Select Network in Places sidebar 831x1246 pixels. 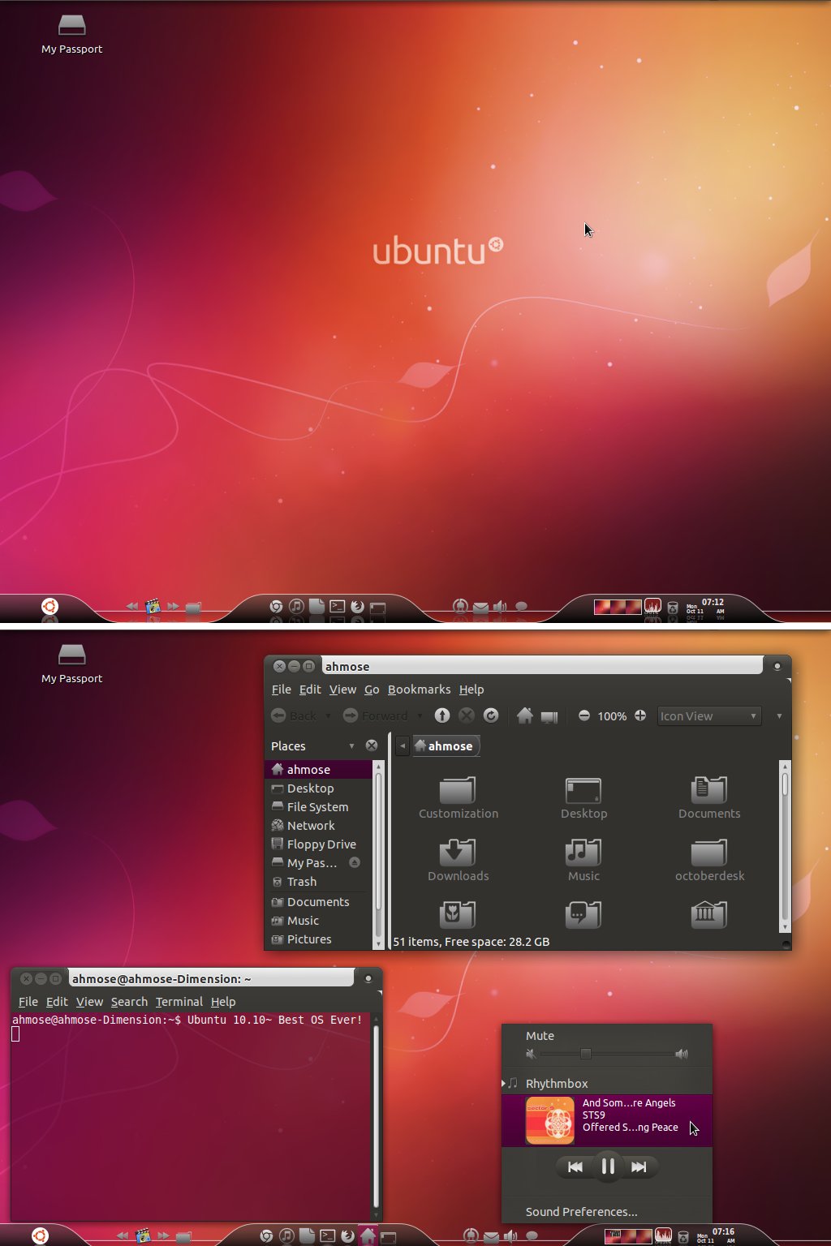[318, 826]
